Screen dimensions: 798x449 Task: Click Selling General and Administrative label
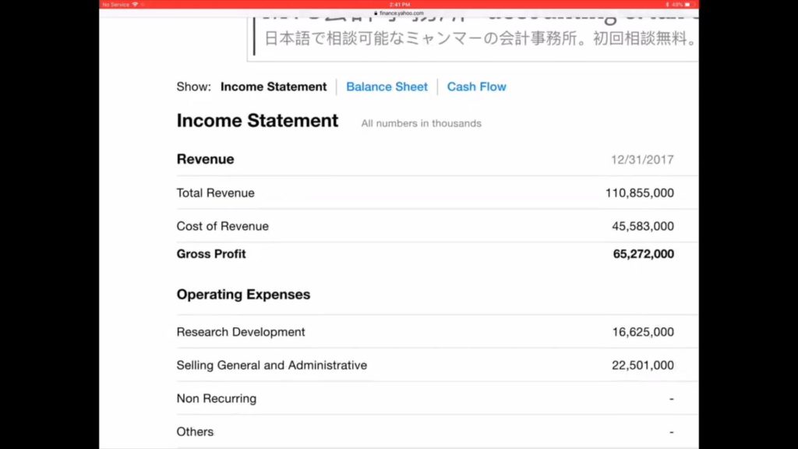point(272,365)
